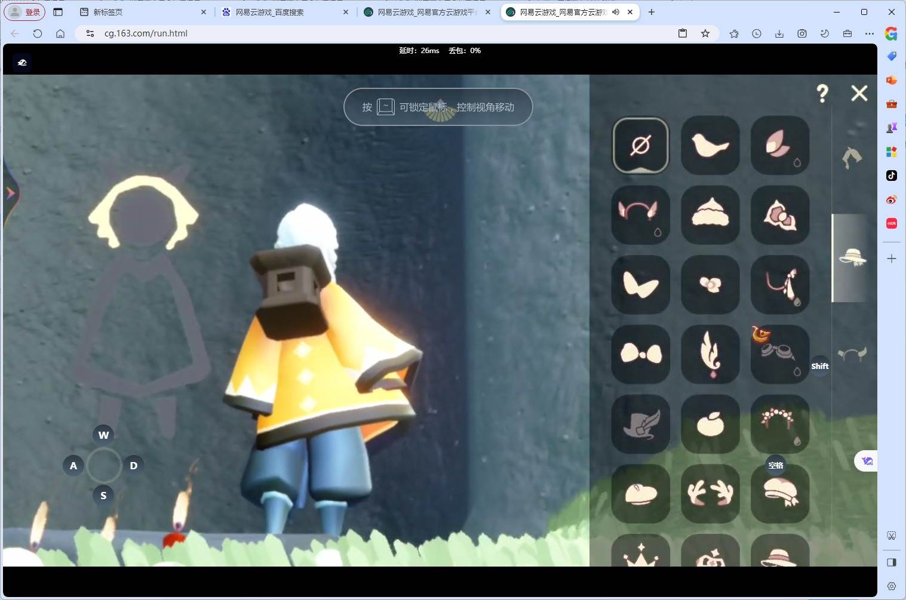The width and height of the screenshot is (906, 600).
Task: Click the D movement key
Action: (134, 466)
